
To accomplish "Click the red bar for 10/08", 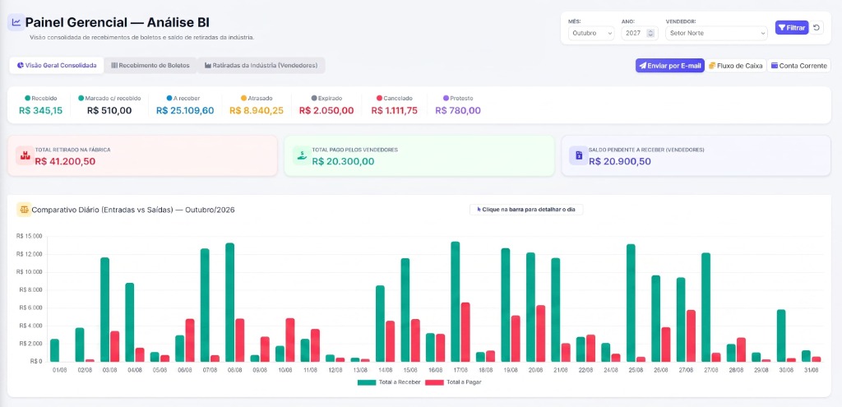I will (x=290, y=340).
